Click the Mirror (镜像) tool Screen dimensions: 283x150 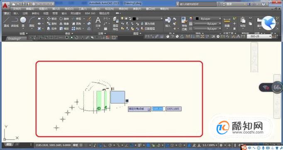64,24
